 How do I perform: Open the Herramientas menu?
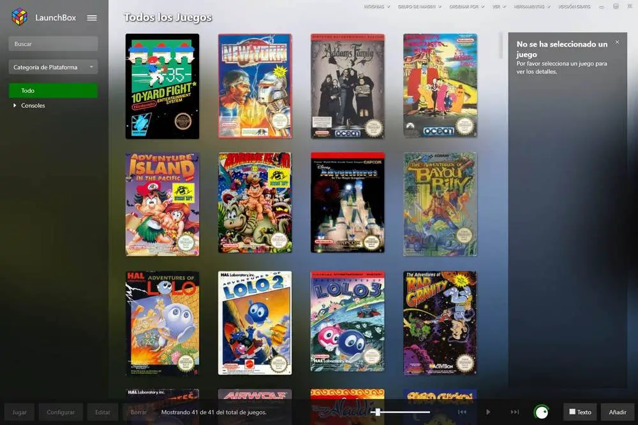[x=532, y=6]
